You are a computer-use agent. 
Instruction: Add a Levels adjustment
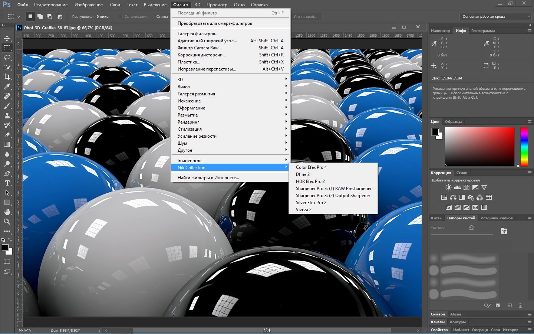click(457, 187)
